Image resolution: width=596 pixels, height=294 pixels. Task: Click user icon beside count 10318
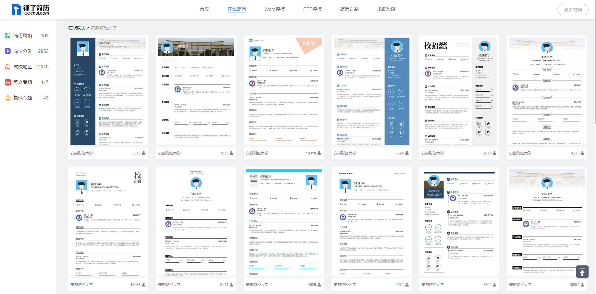click(319, 153)
